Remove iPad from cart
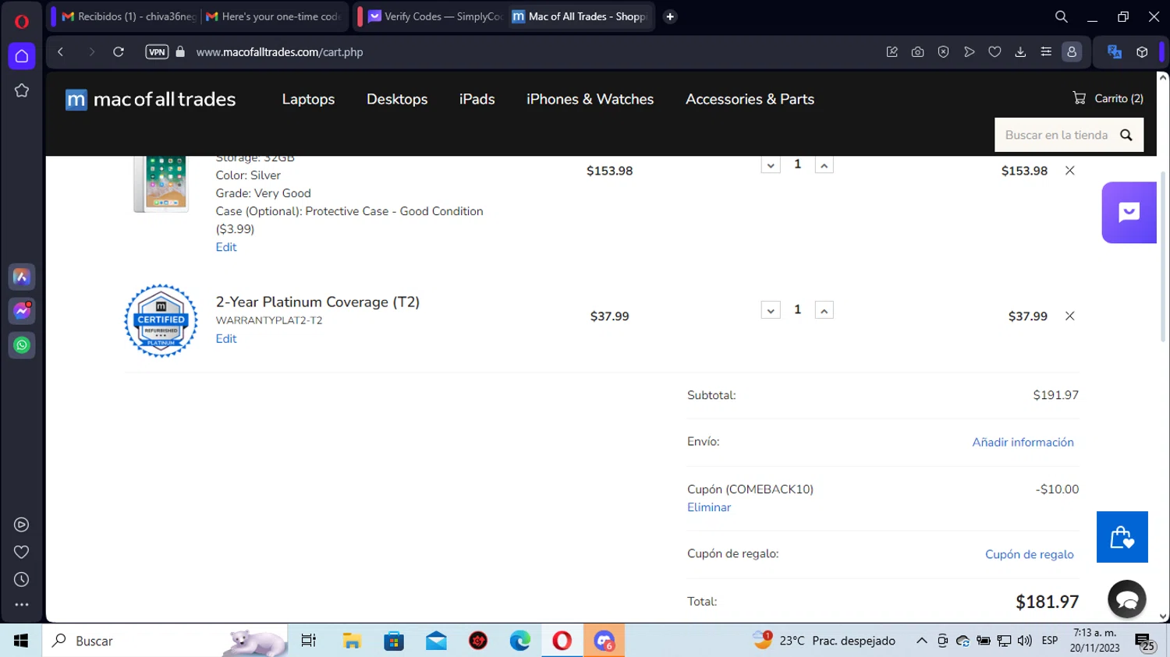Image resolution: width=1170 pixels, height=657 pixels. pos(1070,171)
